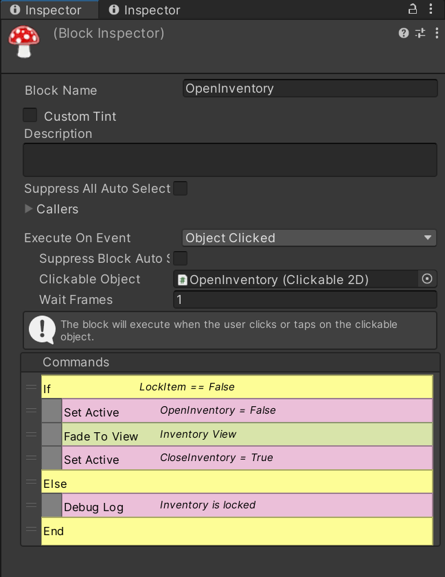Select the Fade To View command
The image size is (445, 577).
click(247, 434)
